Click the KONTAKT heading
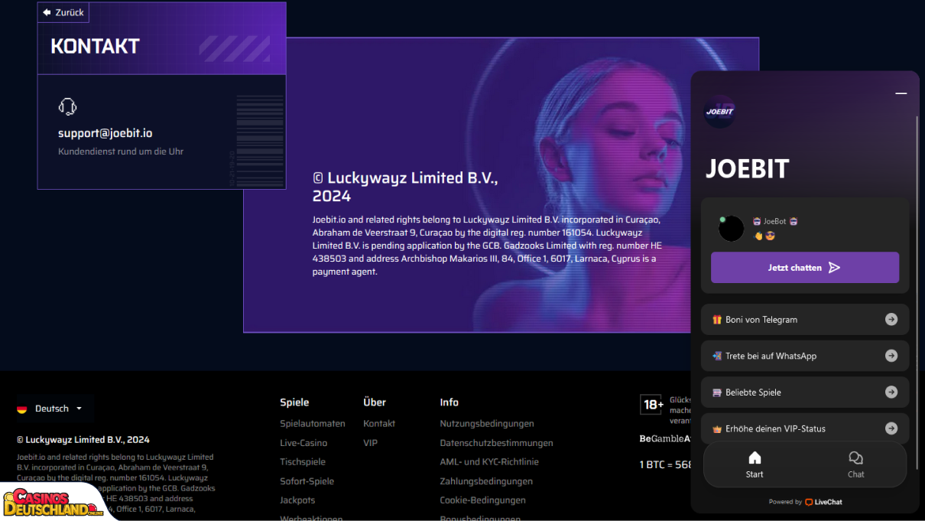This screenshot has width=925, height=521. pos(95,47)
